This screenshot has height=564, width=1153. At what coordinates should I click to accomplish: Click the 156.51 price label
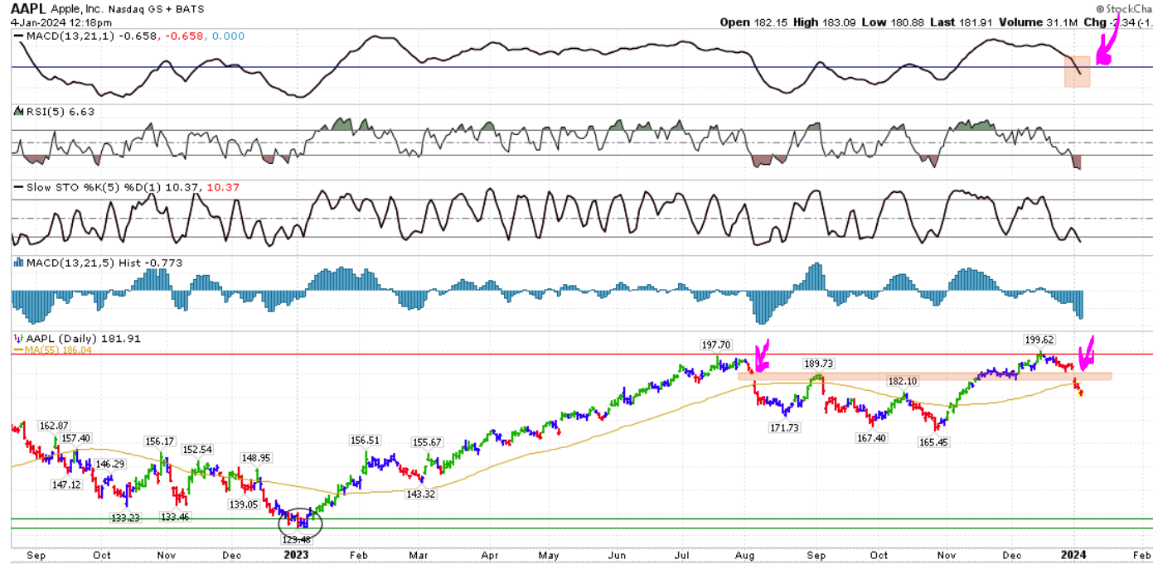(365, 441)
